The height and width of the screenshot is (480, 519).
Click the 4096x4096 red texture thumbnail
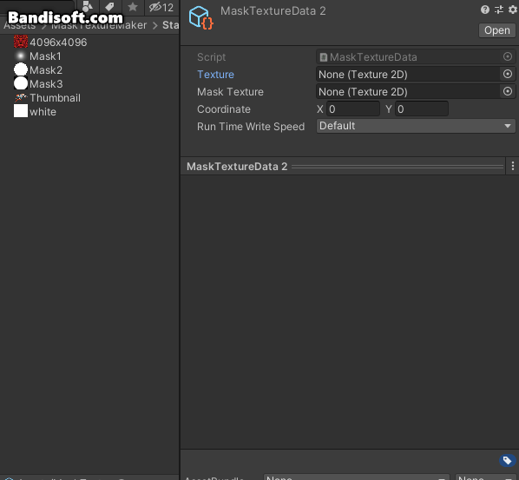coord(21,42)
